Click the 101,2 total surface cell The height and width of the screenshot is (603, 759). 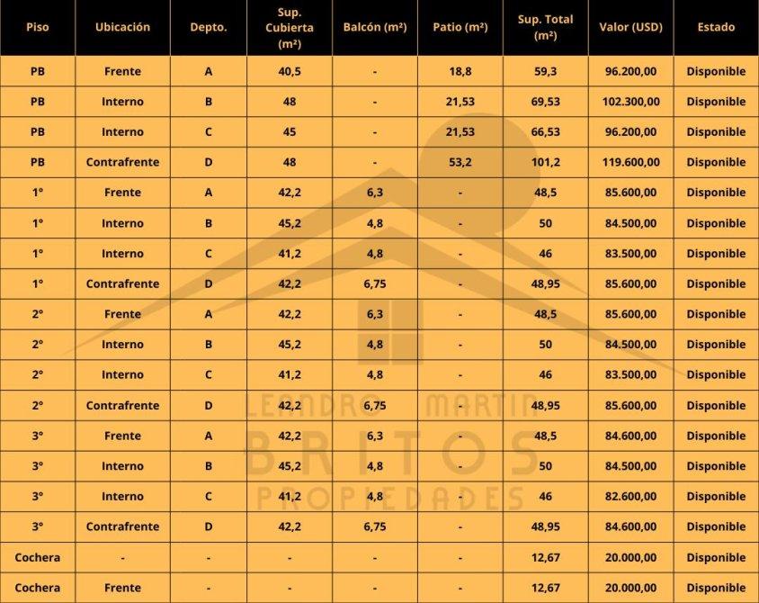[546, 162]
